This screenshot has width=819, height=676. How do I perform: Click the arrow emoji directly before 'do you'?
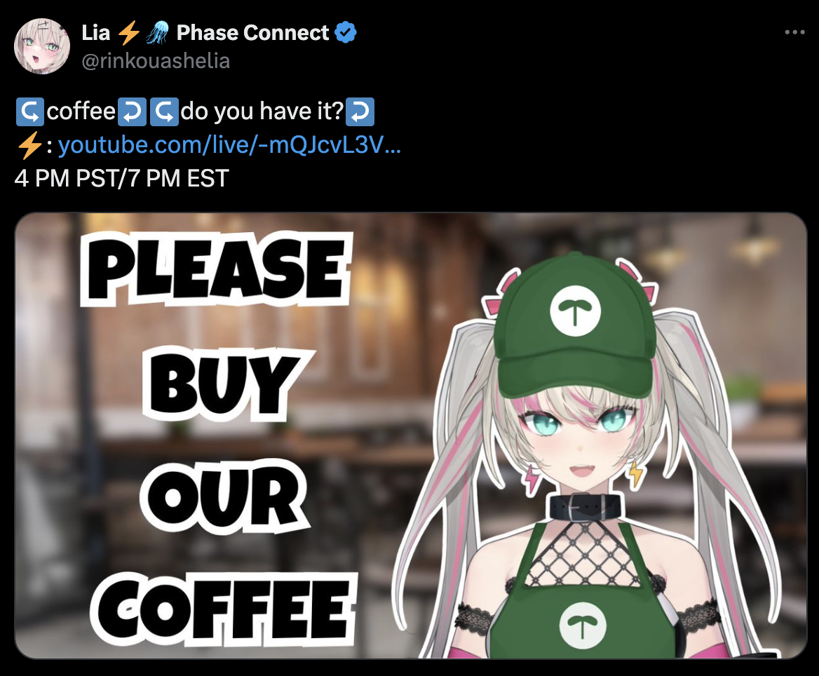tap(165, 111)
